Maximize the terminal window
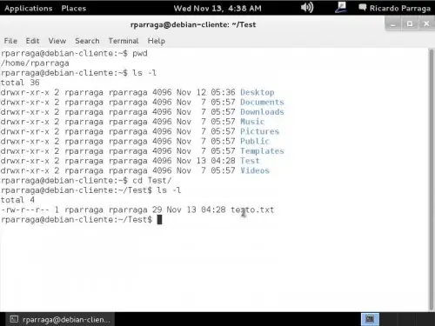 click(410, 24)
